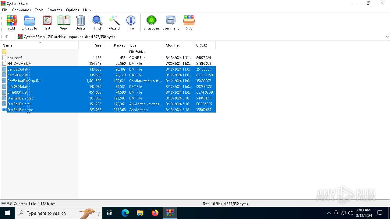Screen dimensions: 390x219
Task: Click WinRAR icon on taskbar
Action: (170, 213)
